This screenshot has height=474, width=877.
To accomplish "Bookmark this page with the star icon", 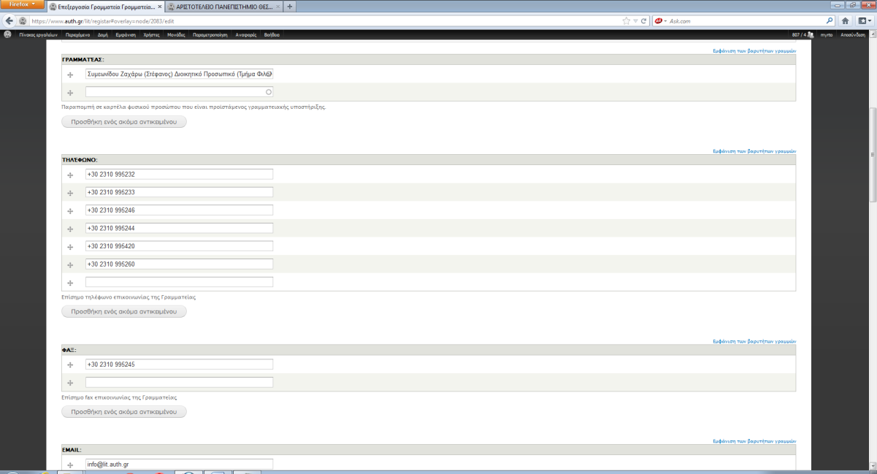I will [x=626, y=21].
